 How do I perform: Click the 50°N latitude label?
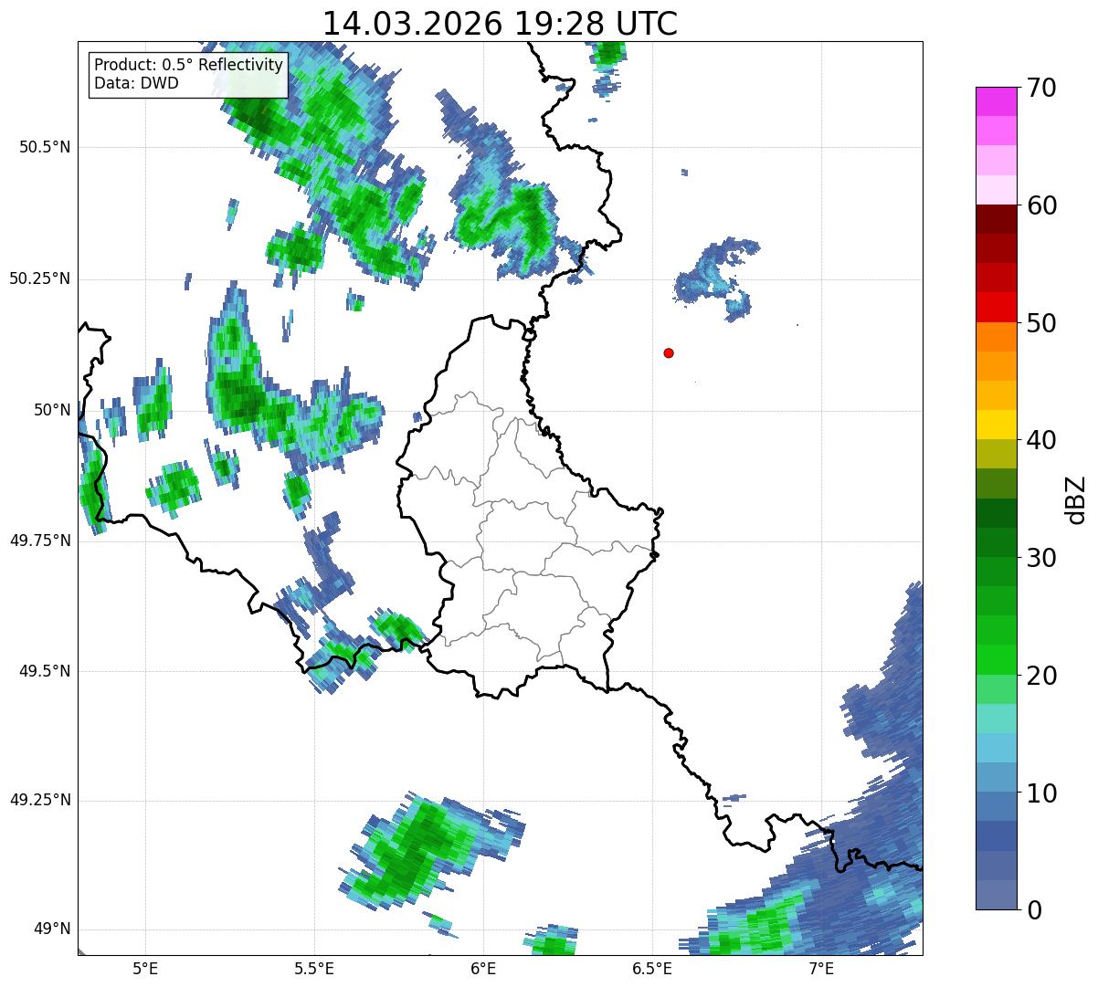[x=48, y=410]
